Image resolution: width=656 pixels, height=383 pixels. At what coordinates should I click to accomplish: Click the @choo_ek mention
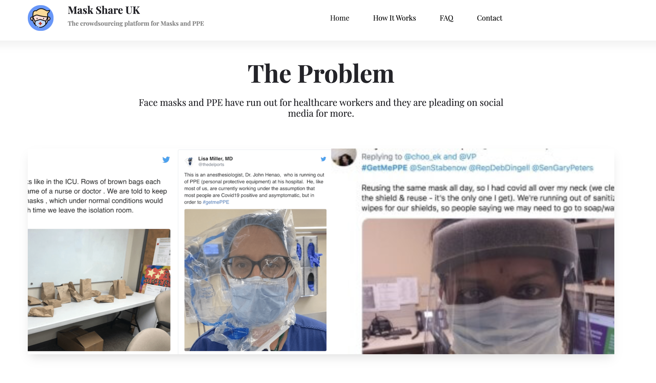point(423,157)
